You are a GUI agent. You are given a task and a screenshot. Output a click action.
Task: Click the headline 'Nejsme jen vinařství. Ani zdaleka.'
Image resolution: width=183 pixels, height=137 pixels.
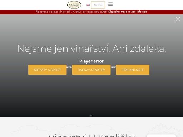[x=91, y=49]
